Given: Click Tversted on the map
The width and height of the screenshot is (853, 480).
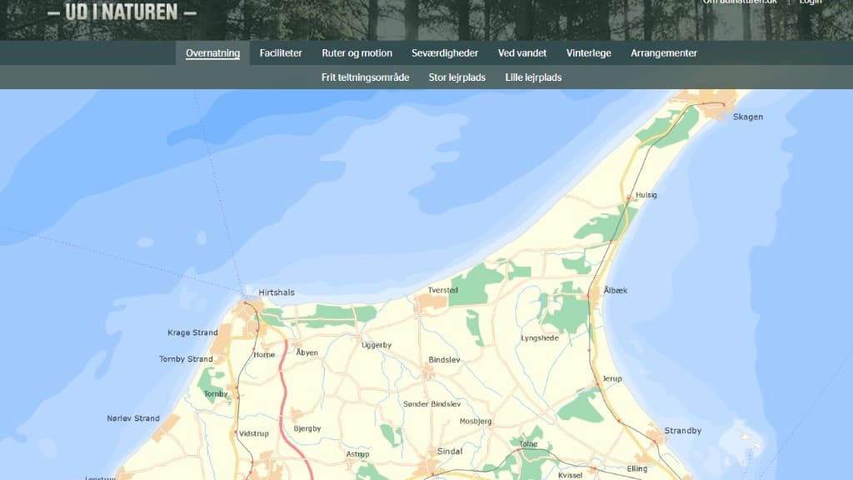Looking at the screenshot, I should coord(444,289).
